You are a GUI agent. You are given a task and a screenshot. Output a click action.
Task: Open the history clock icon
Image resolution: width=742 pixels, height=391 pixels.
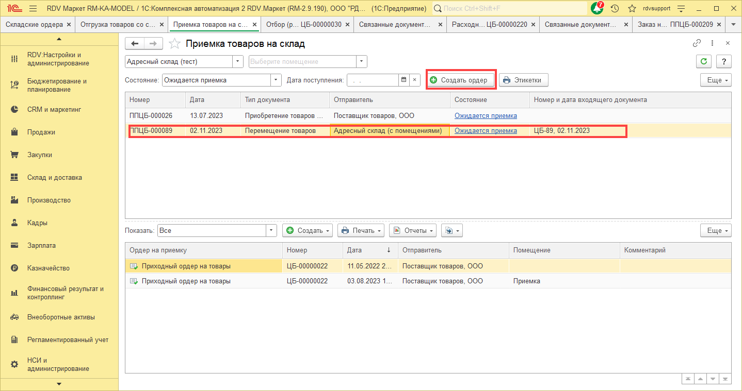pyautogui.click(x=615, y=9)
